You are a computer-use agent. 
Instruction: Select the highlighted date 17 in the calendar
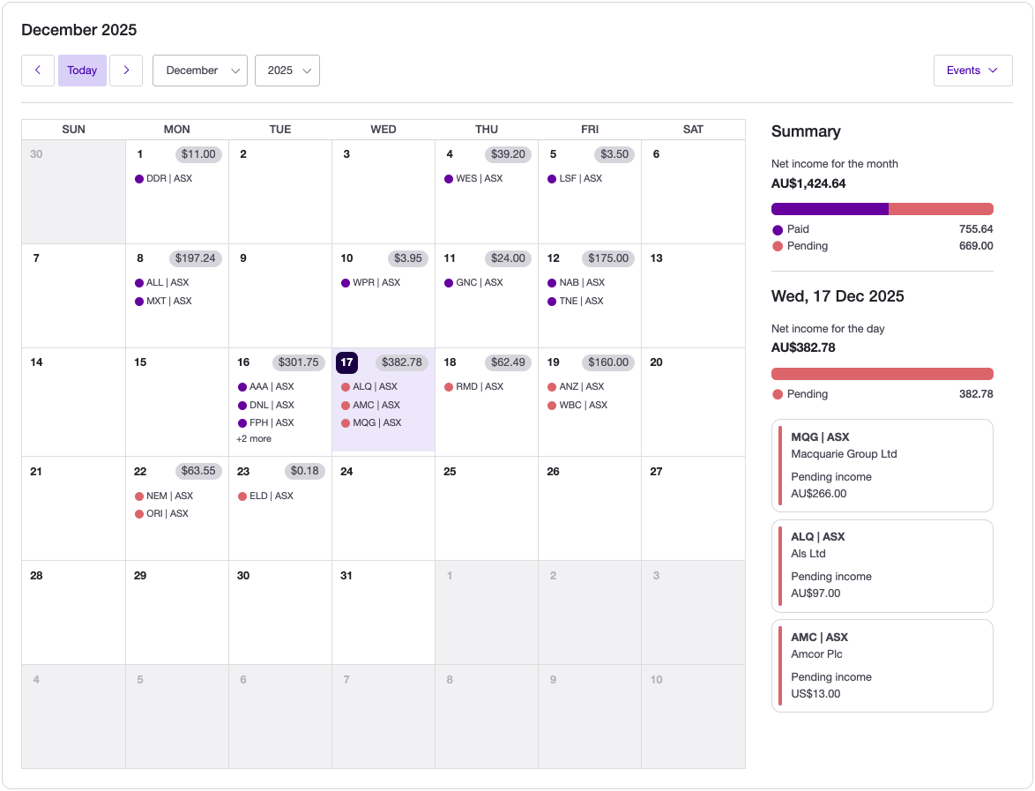click(x=346, y=362)
